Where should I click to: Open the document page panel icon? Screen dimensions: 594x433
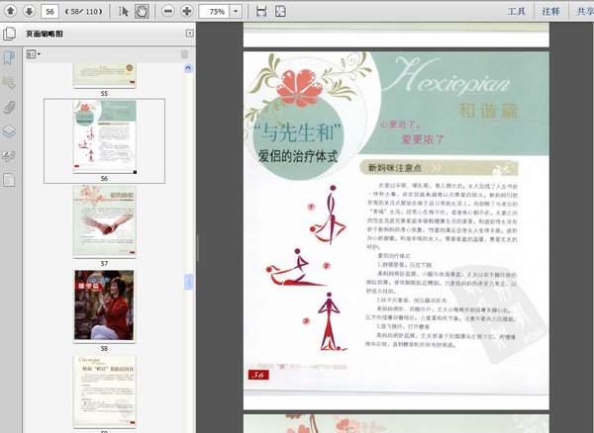[9, 180]
